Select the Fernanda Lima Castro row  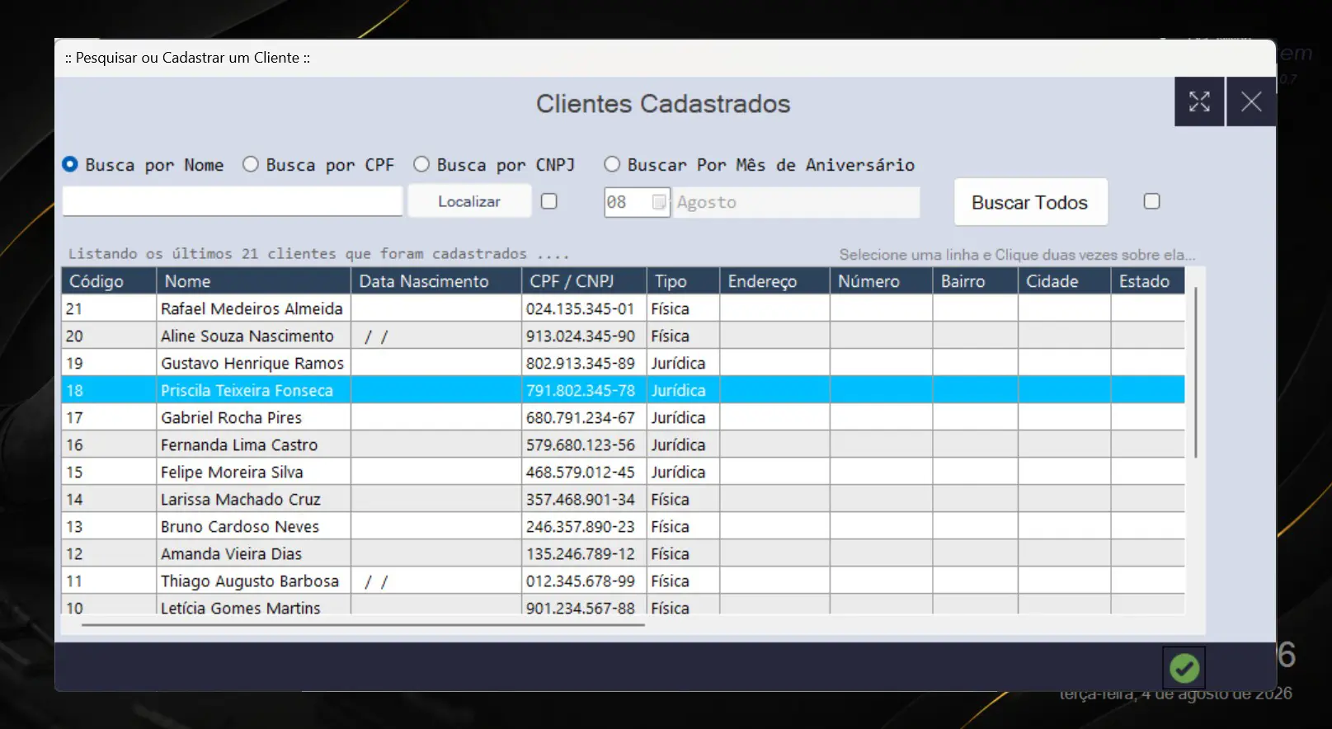[x=623, y=444]
